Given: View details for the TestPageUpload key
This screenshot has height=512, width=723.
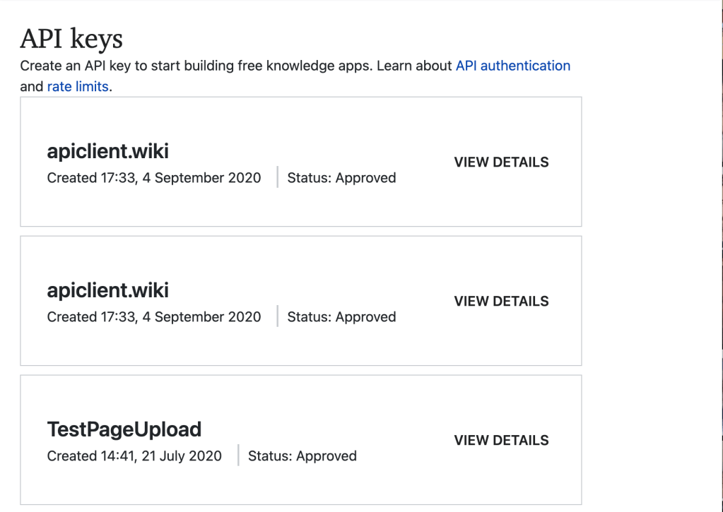Looking at the screenshot, I should pyautogui.click(x=501, y=440).
